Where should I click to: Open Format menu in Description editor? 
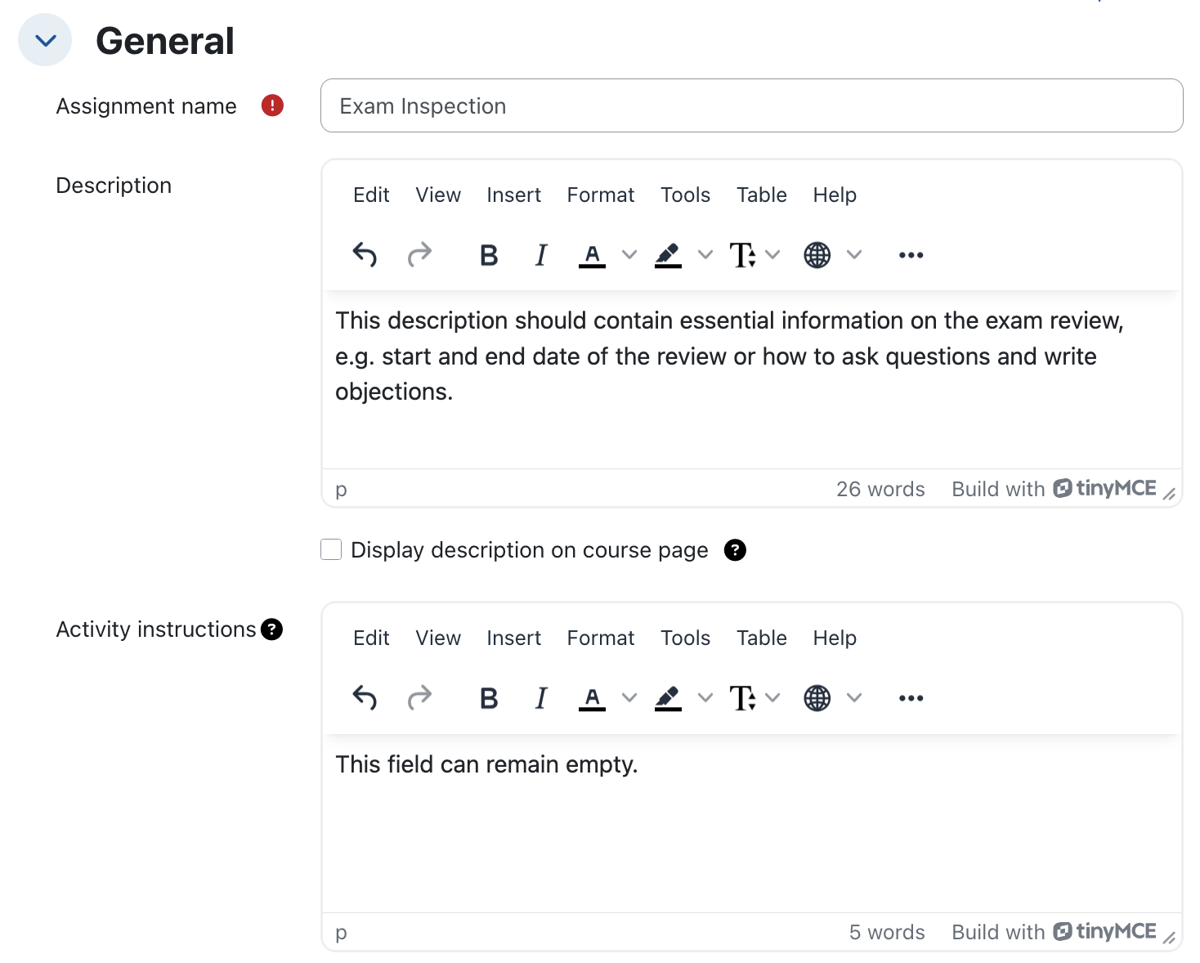point(601,195)
